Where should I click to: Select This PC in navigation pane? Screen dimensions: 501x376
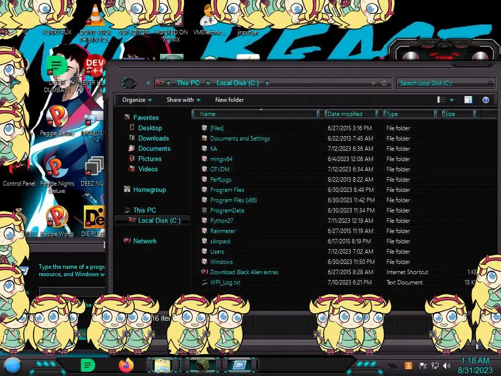144,210
